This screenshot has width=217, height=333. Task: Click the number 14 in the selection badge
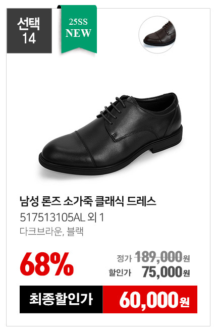(29, 39)
